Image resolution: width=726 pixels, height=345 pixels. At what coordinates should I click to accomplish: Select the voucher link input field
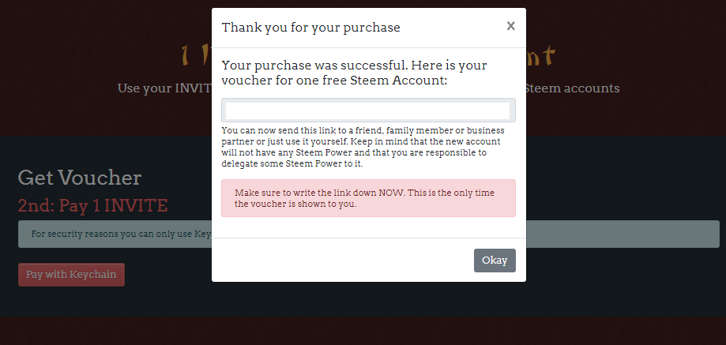click(368, 111)
